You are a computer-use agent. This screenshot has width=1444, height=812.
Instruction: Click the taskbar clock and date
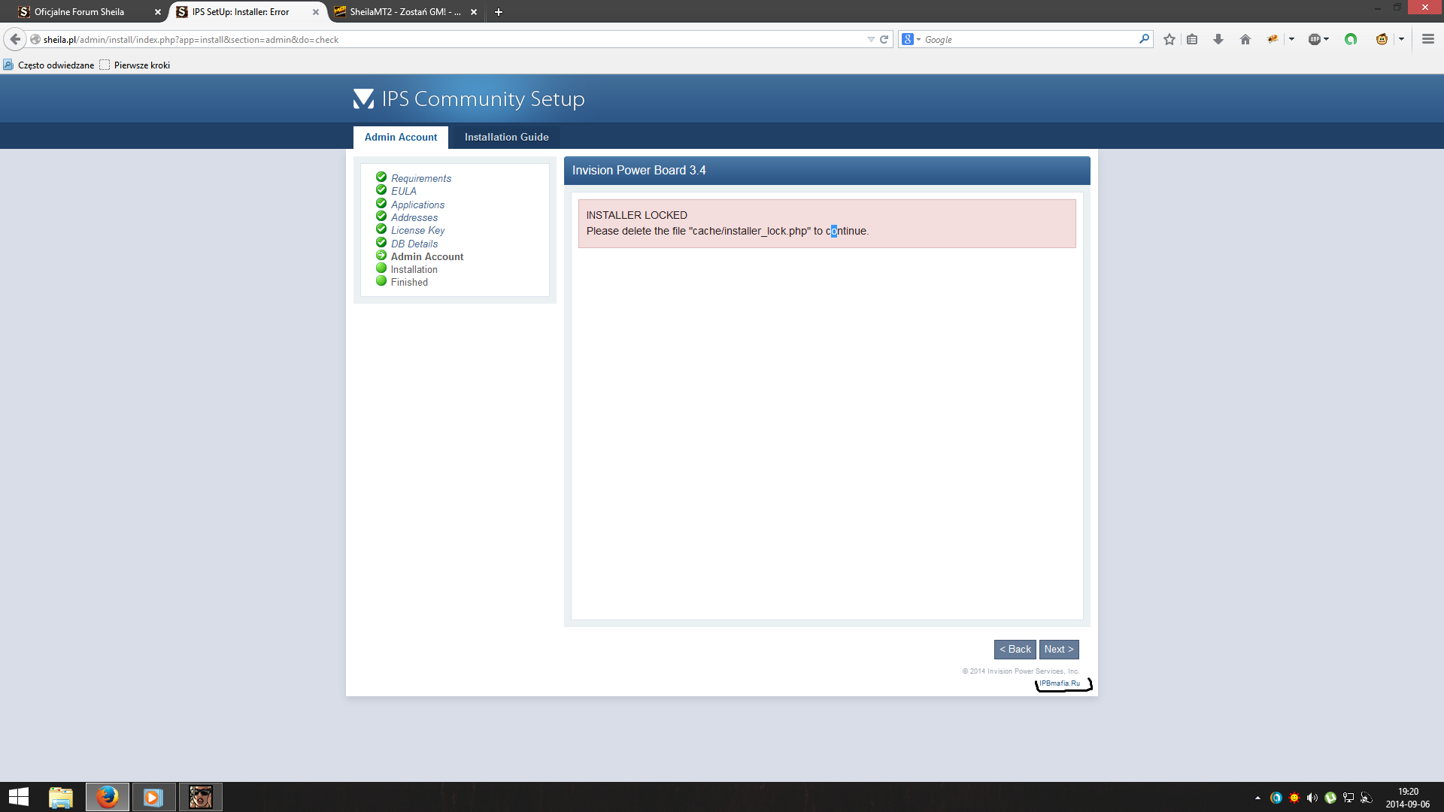[x=1408, y=798]
